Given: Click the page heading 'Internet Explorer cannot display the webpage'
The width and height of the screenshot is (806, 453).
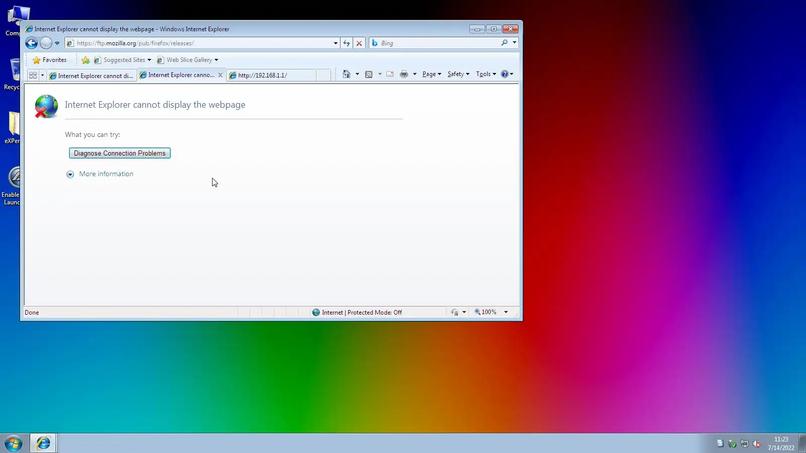Looking at the screenshot, I should click(x=155, y=105).
